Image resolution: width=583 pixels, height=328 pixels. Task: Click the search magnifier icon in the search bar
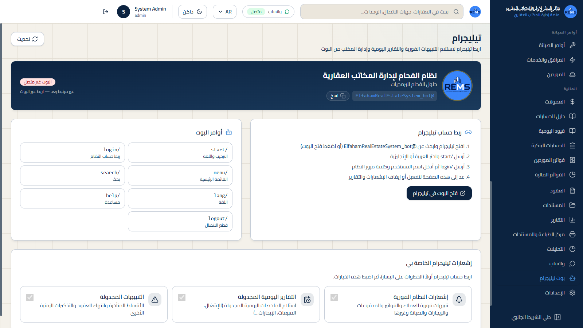456,12
